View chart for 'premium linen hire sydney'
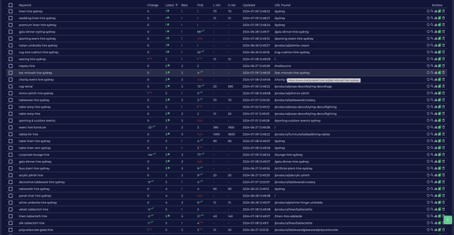This screenshot has height=235, width=454. (x=436, y=25)
